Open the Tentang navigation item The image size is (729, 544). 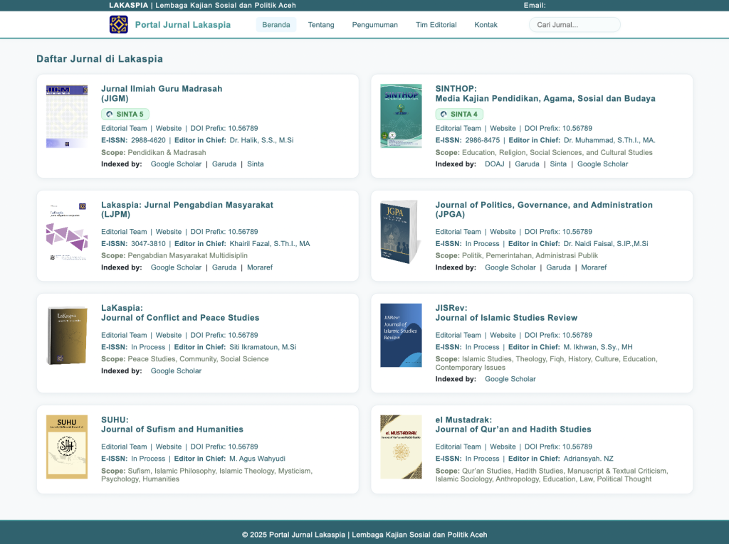[321, 25]
